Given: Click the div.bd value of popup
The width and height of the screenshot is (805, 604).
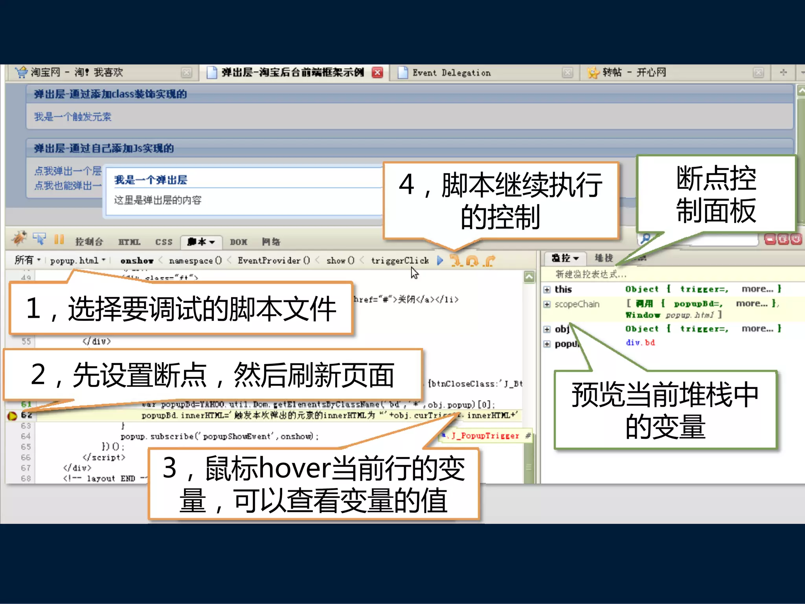Looking at the screenshot, I should coord(640,343).
